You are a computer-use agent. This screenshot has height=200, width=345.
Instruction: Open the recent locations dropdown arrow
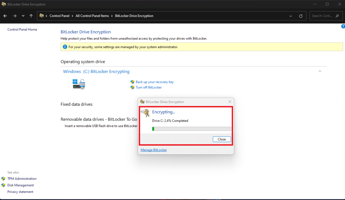23,16
